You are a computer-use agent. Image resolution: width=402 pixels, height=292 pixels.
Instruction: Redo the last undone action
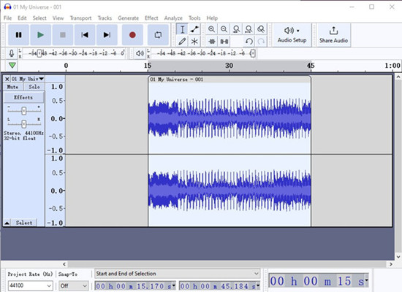pyautogui.click(x=261, y=41)
